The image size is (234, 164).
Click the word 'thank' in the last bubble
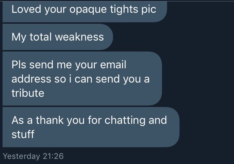pos(50,120)
